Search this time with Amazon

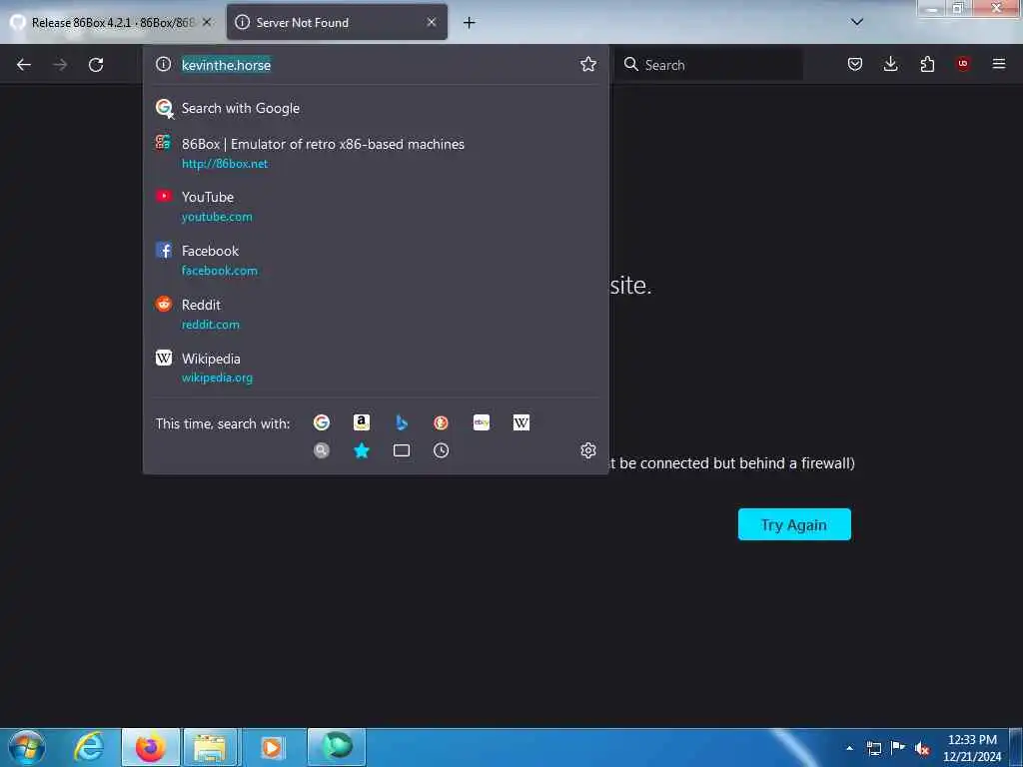pos(362,422)
